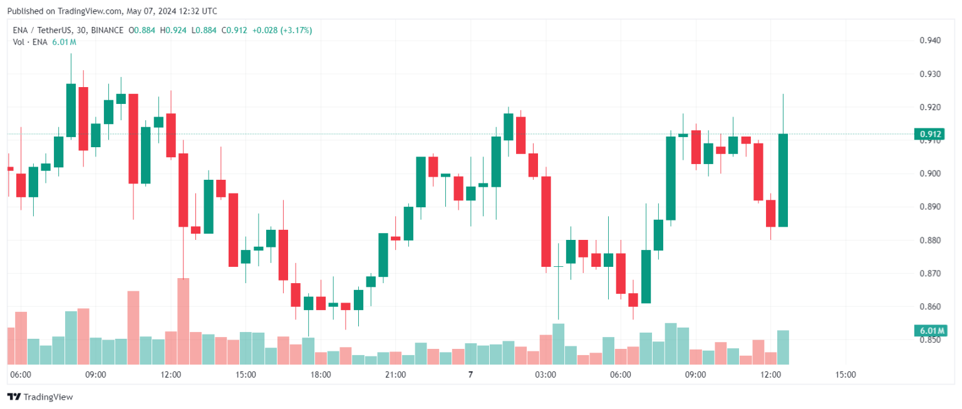Click the +0.028 (+3.17%) change value
This screenshot has height=409, width=962.
click(282, 30)
